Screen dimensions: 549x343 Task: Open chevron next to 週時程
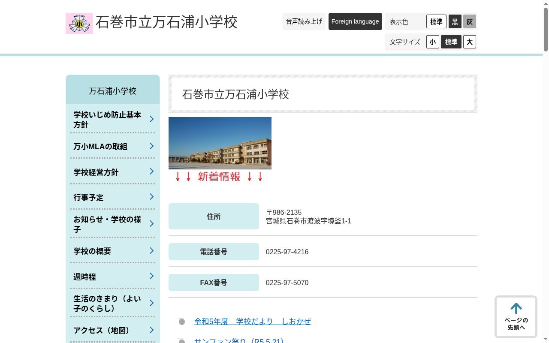coord(151,276)
